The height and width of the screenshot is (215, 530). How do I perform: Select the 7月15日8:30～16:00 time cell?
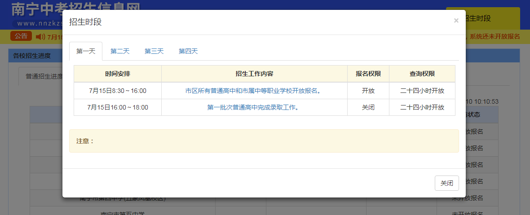pos(118,91)
